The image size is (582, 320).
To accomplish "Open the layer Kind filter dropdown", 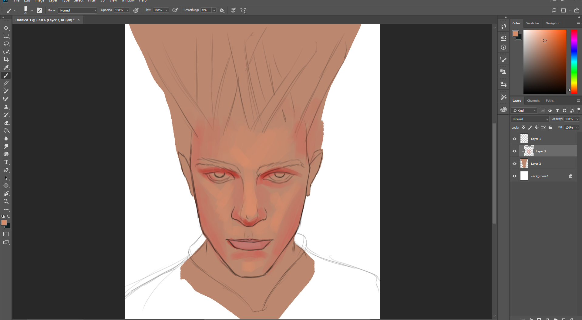I will click(524, 111).
